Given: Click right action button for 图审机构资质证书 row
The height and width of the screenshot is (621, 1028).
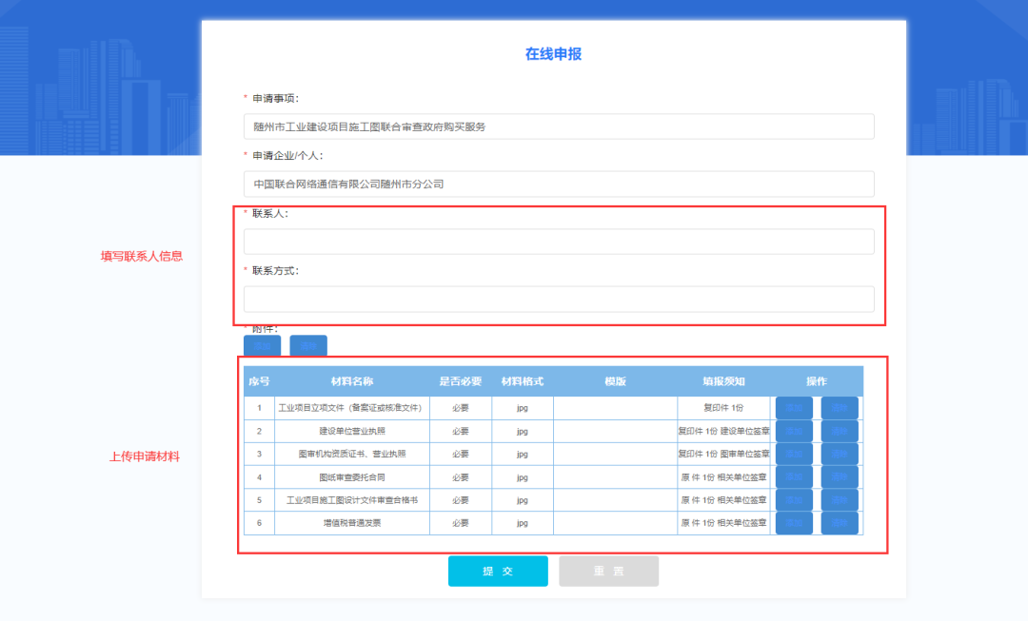Looking at the screenshot, I should 840,454.
